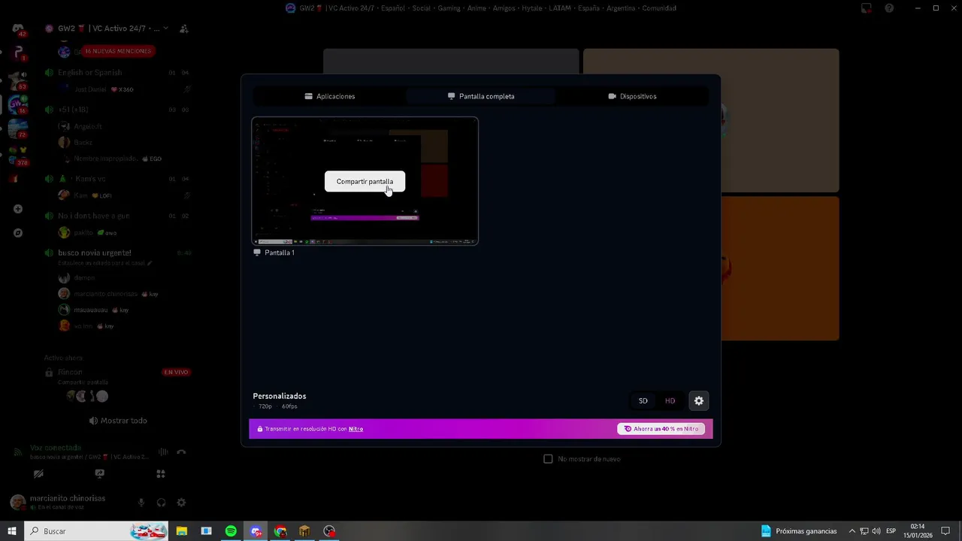Open Chrome from the taskbar
This screenshot has height=541, width=962.
tap(280, 531)
